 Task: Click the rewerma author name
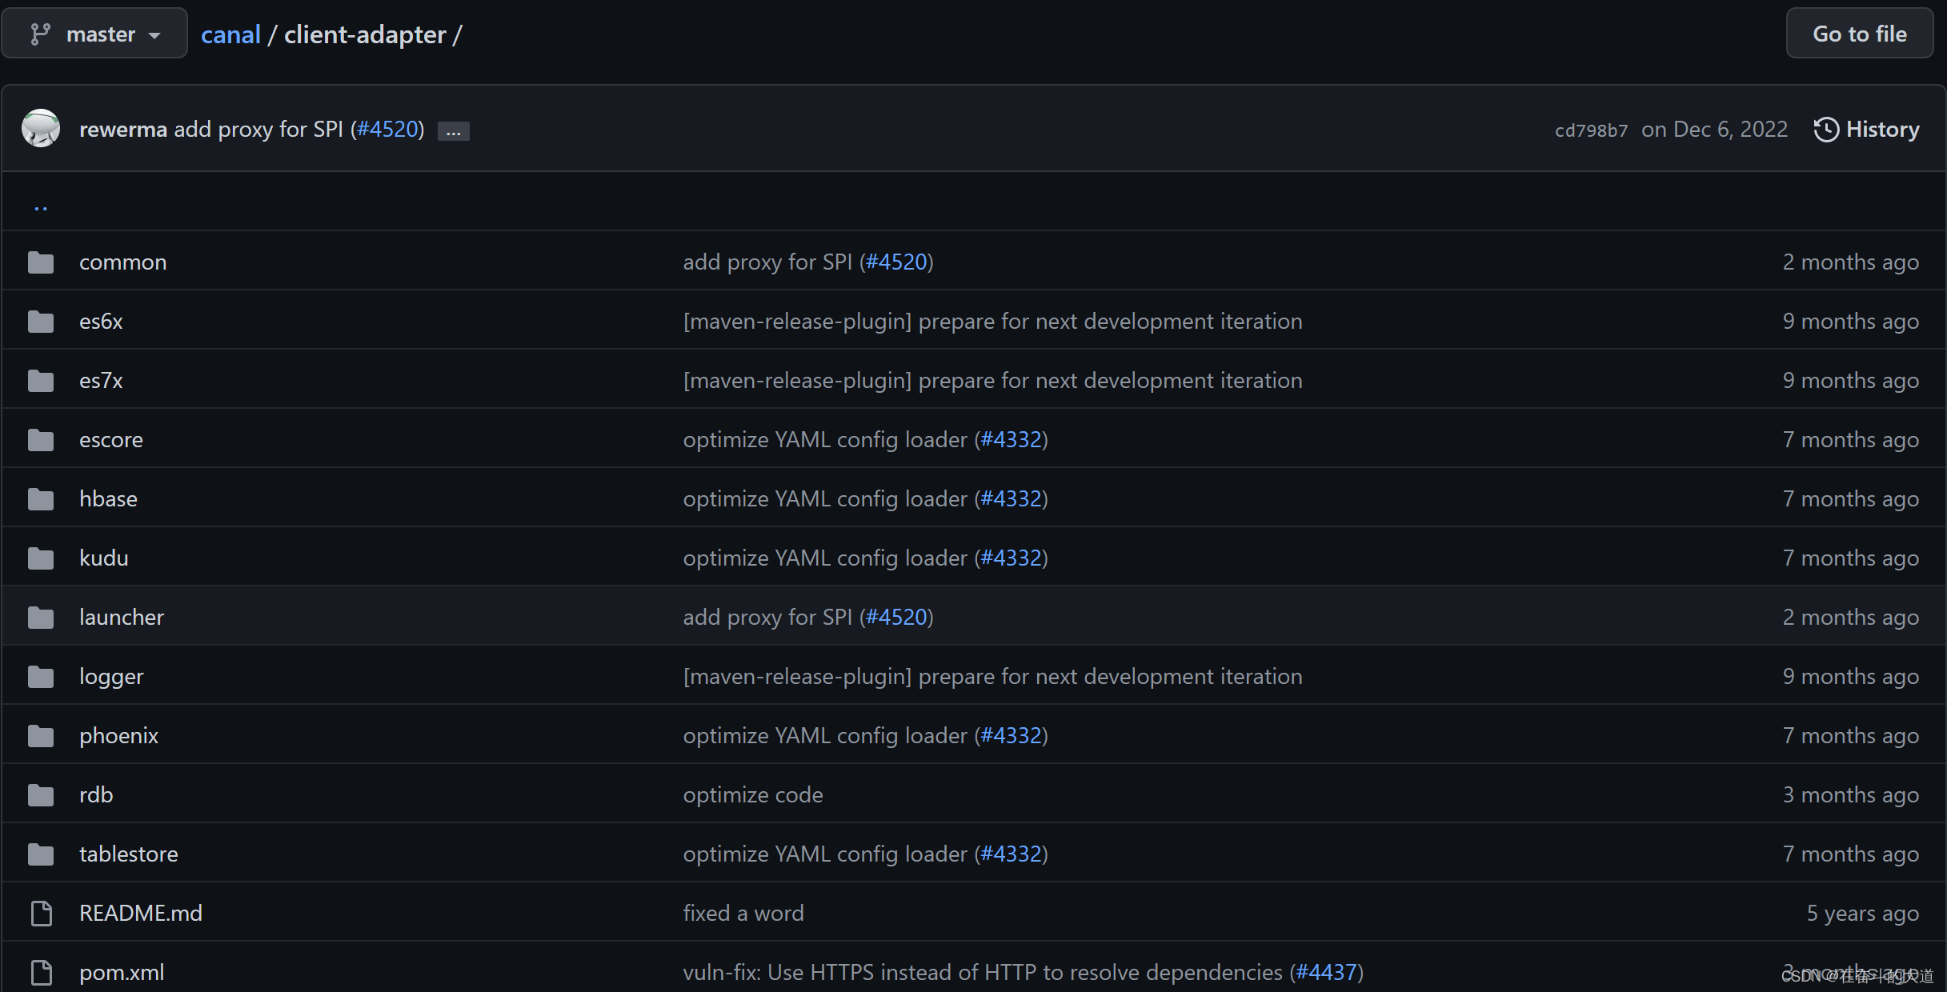[123, 130]
